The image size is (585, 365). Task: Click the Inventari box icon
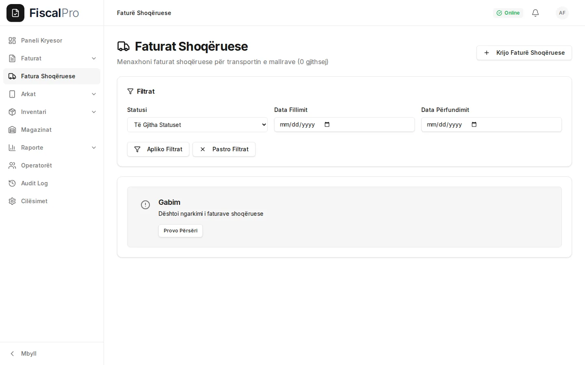12,112
